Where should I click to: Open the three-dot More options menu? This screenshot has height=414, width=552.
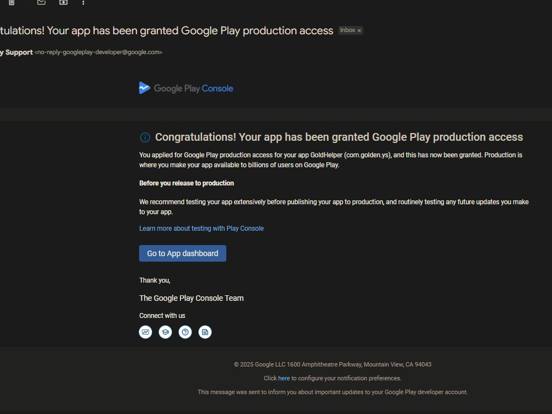pyautogui.click(x=83, y=2)
